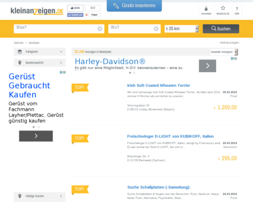Click the pencil icon on Gratis inserieren
This screenshot has height=202, width=253.
pos(116,6)
